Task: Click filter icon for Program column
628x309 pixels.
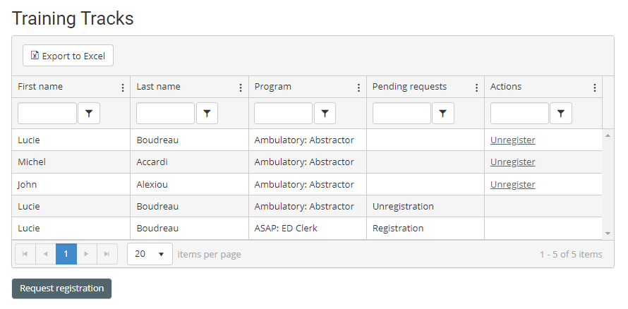Action: tap(325, 113)
